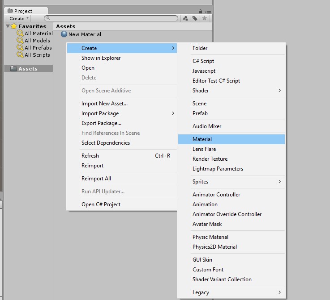This screenshot has height=300, width=330.
Task: Choose Open C# Project
Action: tap(122, 204)
